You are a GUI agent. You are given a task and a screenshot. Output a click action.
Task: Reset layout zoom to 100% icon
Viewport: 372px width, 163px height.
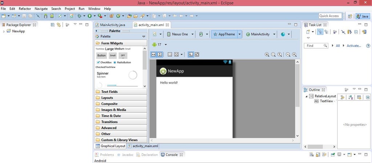click(280, 55)
